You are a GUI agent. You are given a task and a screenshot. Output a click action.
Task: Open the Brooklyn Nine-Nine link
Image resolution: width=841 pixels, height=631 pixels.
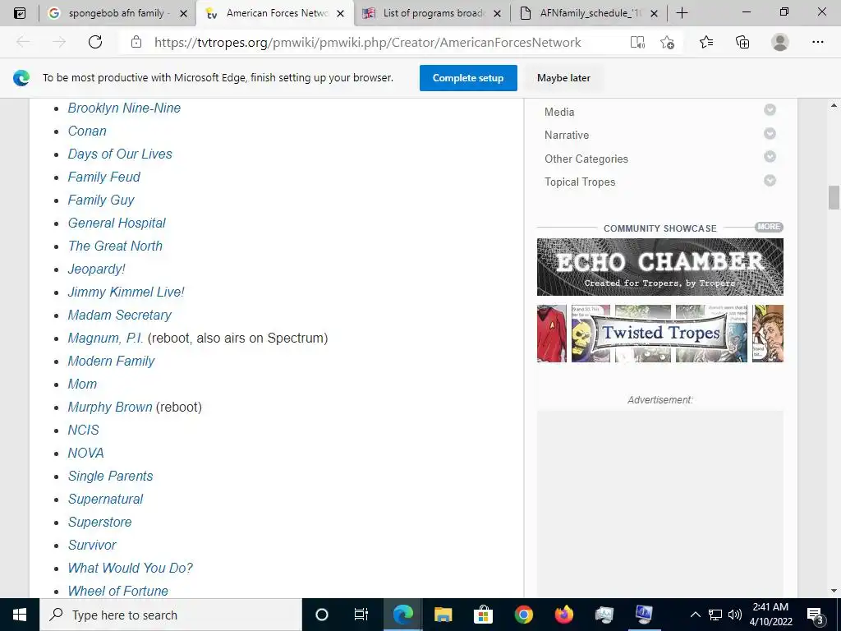tap(124, 108)
